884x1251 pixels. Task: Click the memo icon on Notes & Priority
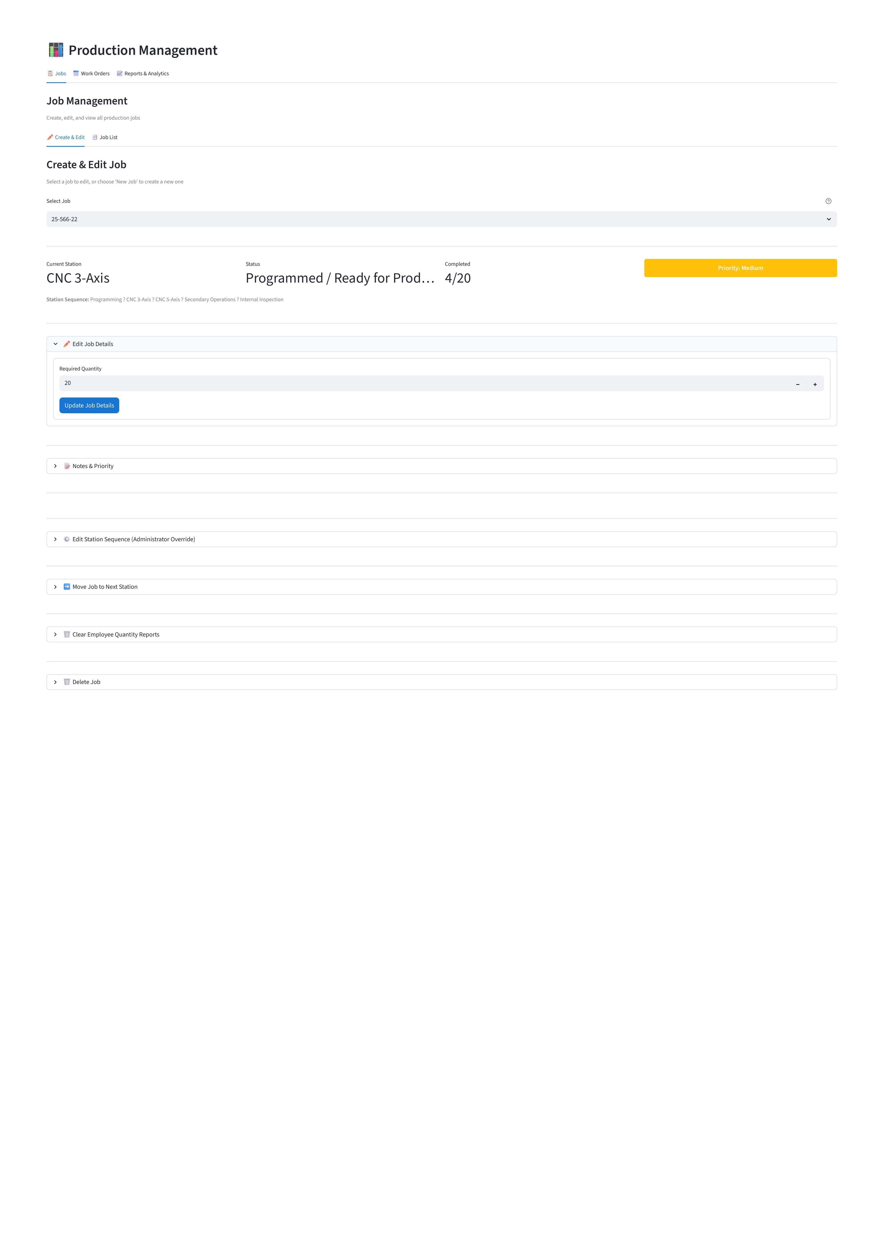coord(66,466)
